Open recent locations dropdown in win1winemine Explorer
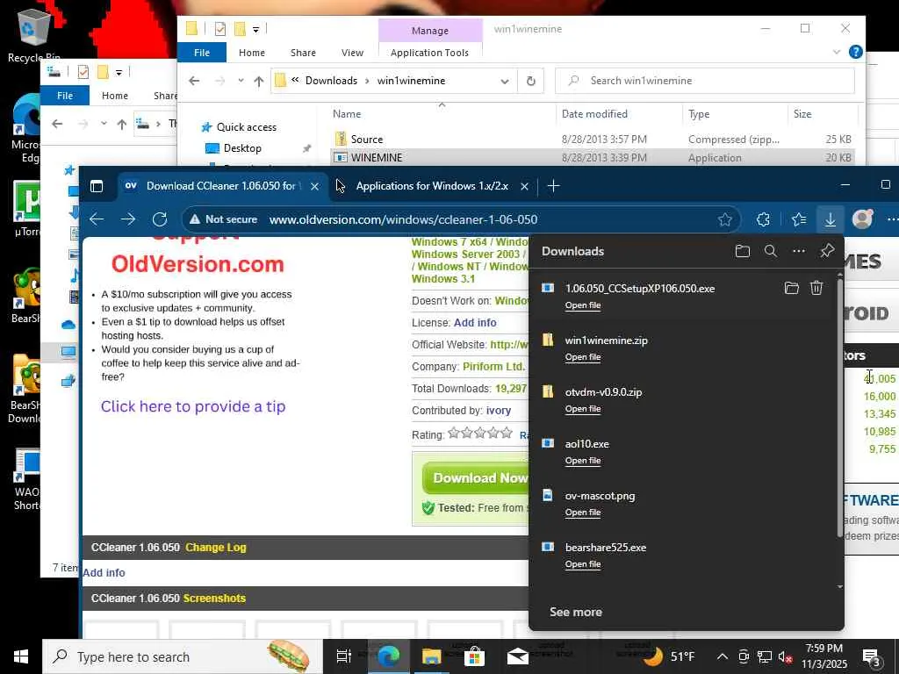Screen dimensions: 899x674 tap(241, 81)
